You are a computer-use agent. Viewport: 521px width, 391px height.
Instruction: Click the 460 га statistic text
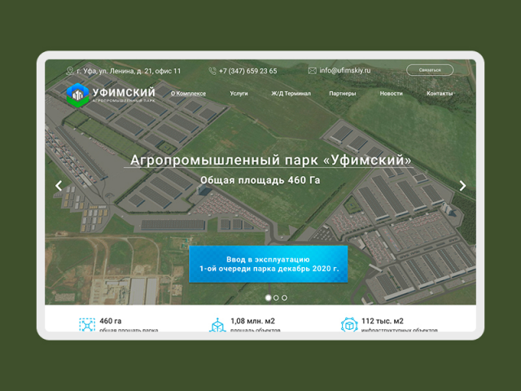(x=111, y=321)
